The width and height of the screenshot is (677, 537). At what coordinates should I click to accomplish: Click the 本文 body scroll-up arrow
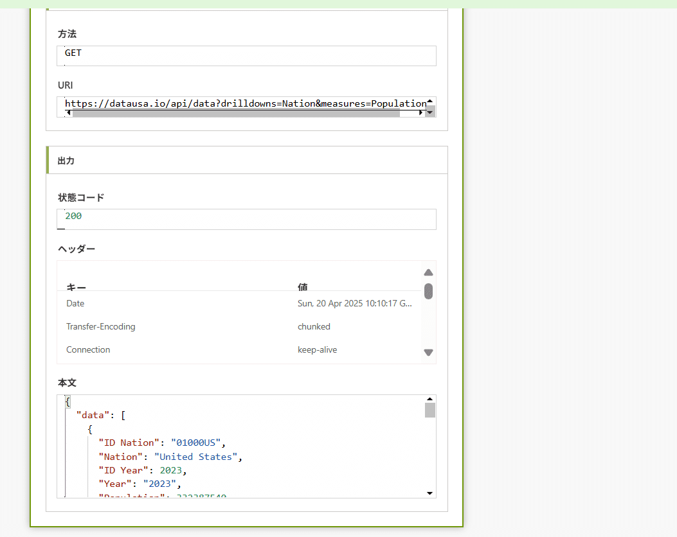429,399
